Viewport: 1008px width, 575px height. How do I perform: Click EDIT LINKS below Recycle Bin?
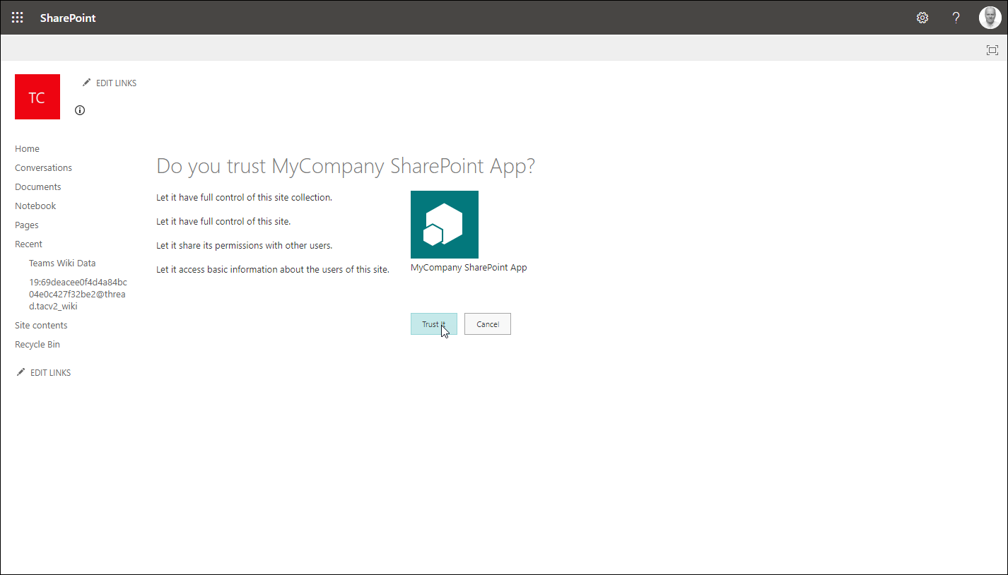(44, 373)
